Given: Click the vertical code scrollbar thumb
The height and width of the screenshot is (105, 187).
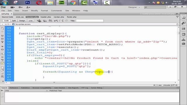Looking at the screenshot, I should (178, 33).
